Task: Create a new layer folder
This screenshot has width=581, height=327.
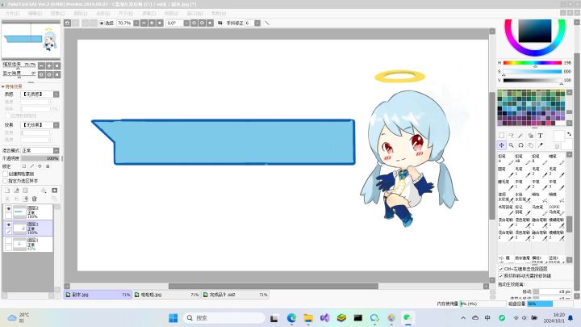Action: coord(25,191)
